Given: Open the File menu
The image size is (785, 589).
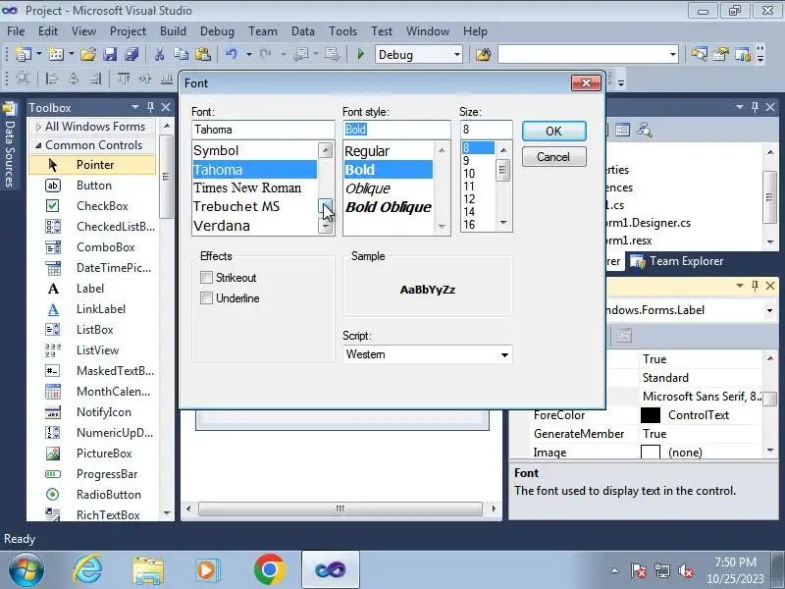Looking at the screenshot, I should (16, 31).
